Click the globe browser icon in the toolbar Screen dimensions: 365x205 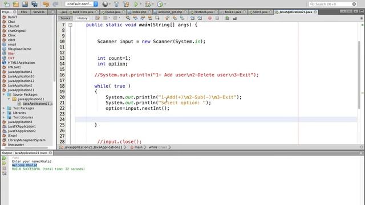coord(105,4)
